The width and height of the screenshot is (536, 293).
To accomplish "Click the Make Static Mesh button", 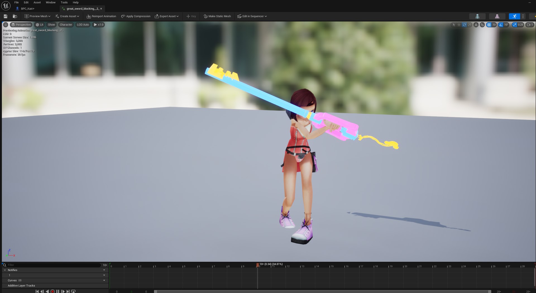I will [x=217, y=16].
